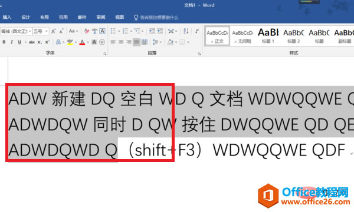Open the numbering list dropdown arrow

pyautogui.click(x=131, y=31)
